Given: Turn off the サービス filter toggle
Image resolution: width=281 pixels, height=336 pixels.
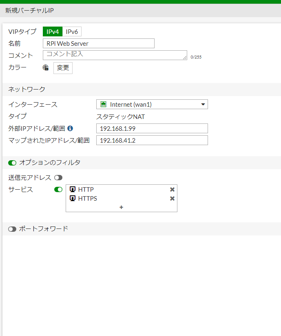Looking at the screenshot, I should tap(58, 189).
